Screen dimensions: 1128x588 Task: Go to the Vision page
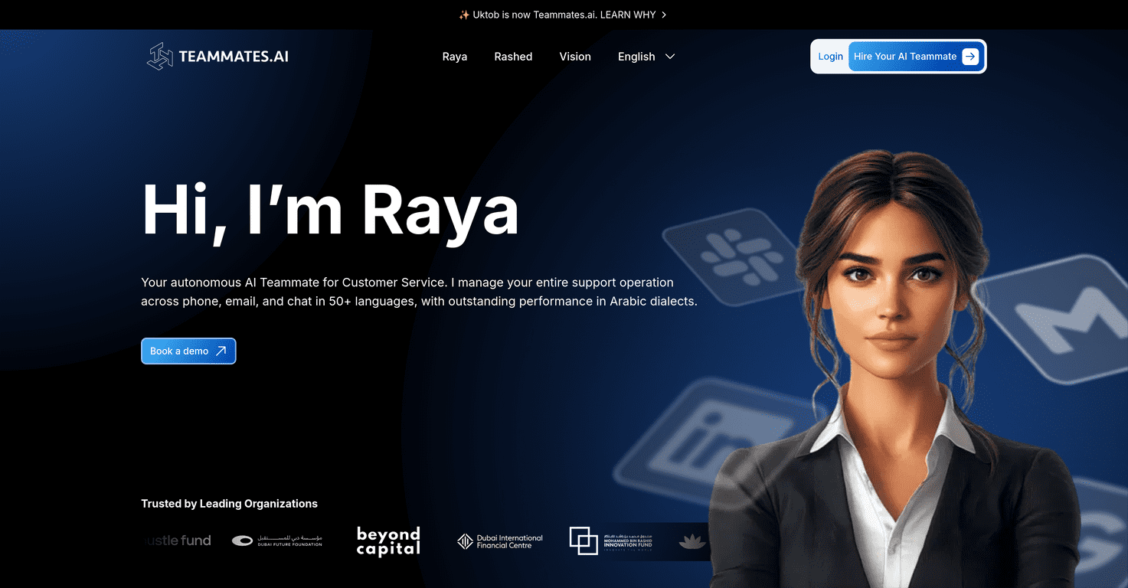click(575, 57)
